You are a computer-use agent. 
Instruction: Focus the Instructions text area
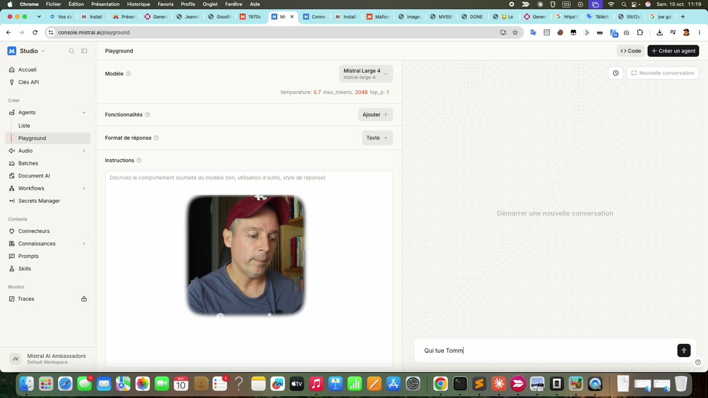coord(249,269)
